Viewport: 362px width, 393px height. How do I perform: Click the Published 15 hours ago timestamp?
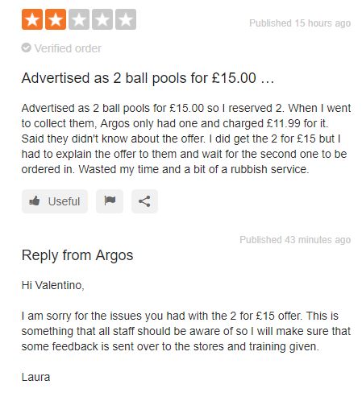pyautogui.click(x=300, y=23)
